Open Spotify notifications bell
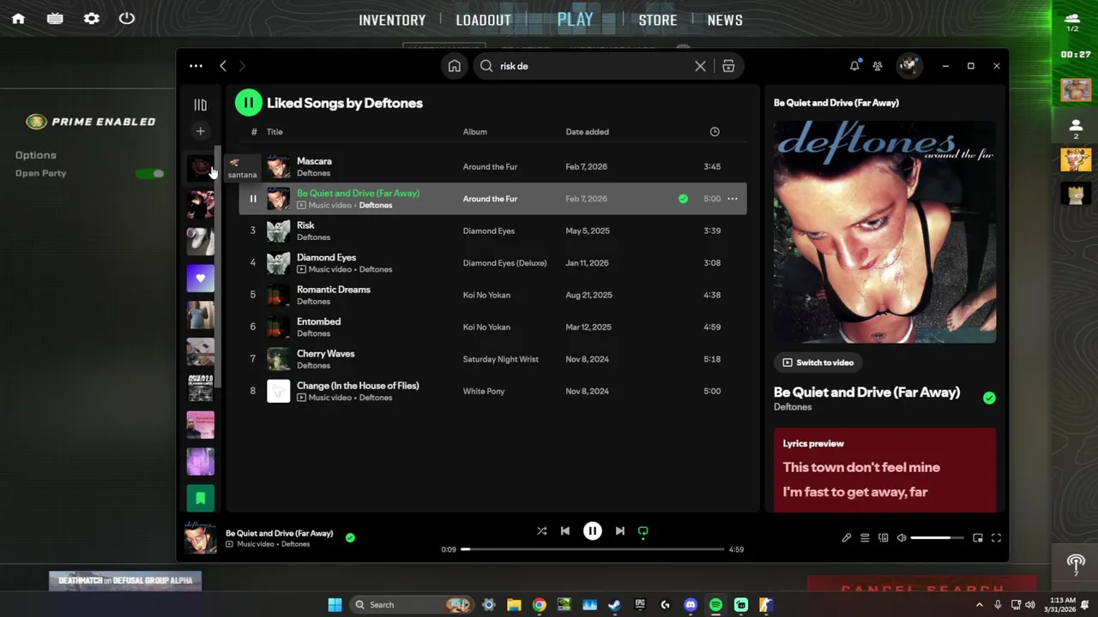Image resolution: width=1098 pixels, height=617 pixels. [854, 66]
